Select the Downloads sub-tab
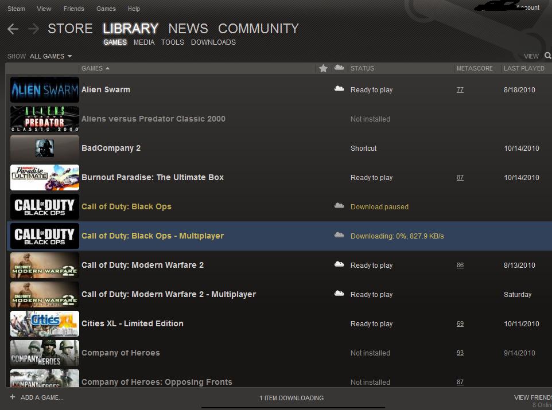552x410 pixels. tap(213, 42)
